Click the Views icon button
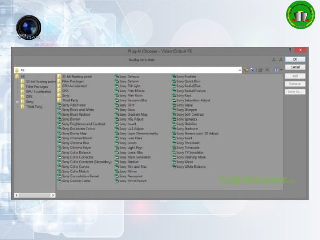Viewport: 320px width, 240px height. [276, 70]
